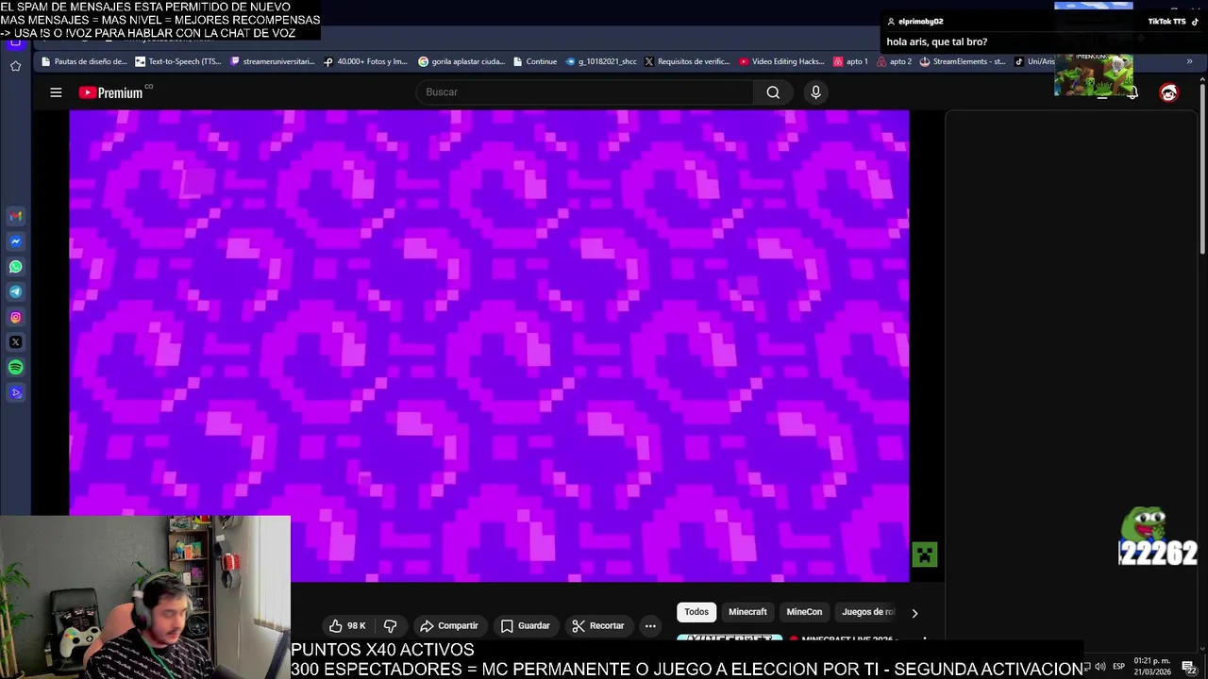Open Messenger in the browser sidebar

pos(16,241)
